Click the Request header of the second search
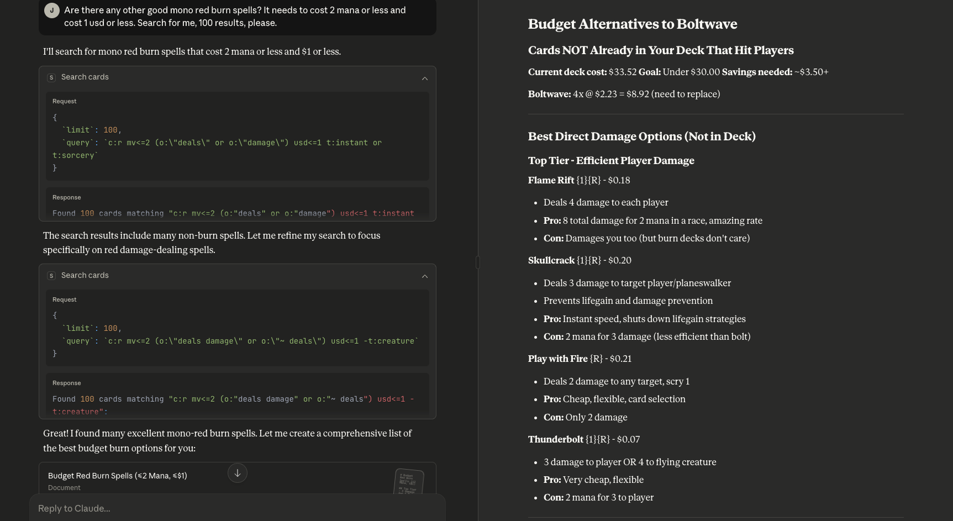This screenshot has width=953, height=521. (65, 299)
